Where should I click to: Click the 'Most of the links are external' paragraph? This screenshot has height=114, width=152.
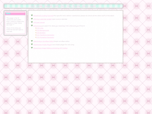click(15, 30)
